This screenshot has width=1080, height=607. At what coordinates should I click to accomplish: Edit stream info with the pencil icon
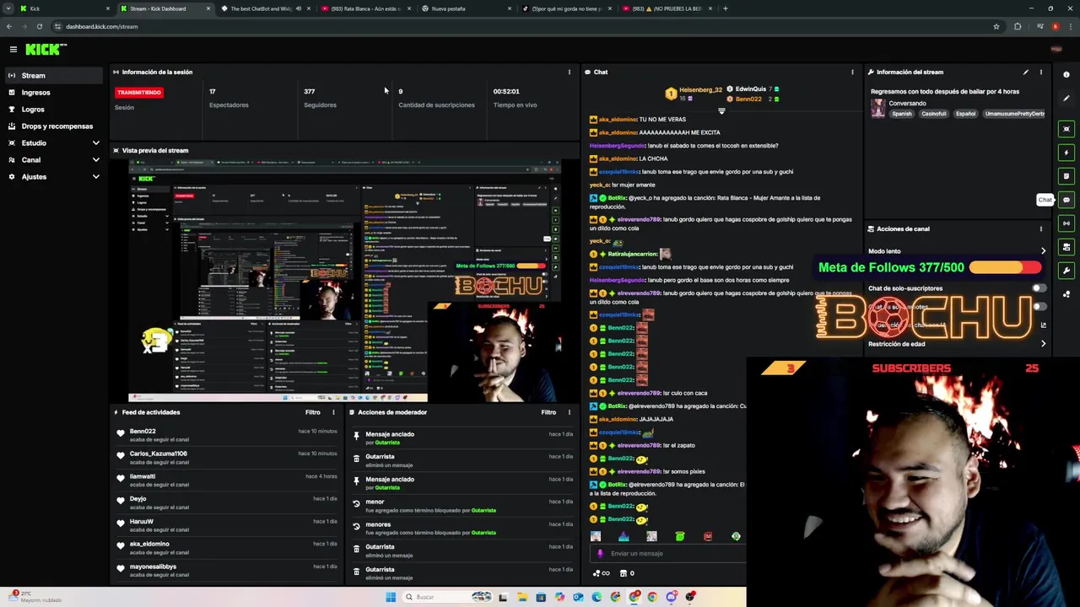coord(1026,72)
